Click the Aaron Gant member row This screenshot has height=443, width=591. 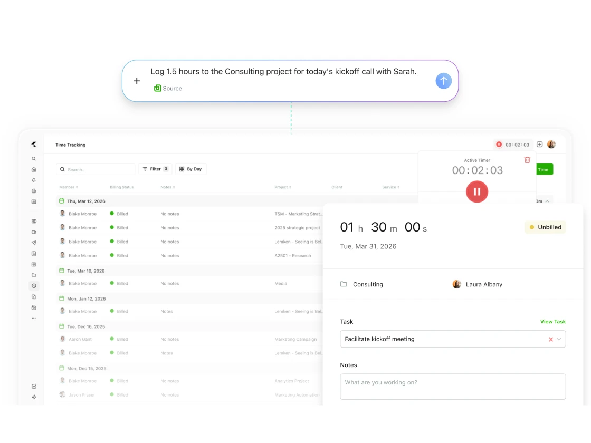[x=80, y=339]
